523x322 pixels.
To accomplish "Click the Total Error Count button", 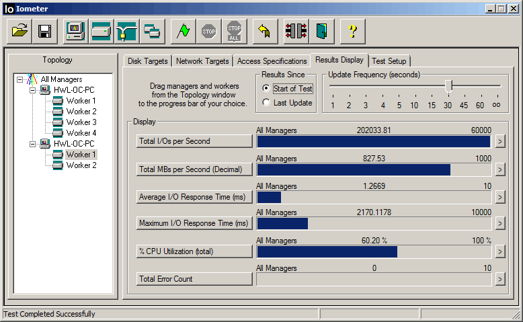I will point(194,279).
